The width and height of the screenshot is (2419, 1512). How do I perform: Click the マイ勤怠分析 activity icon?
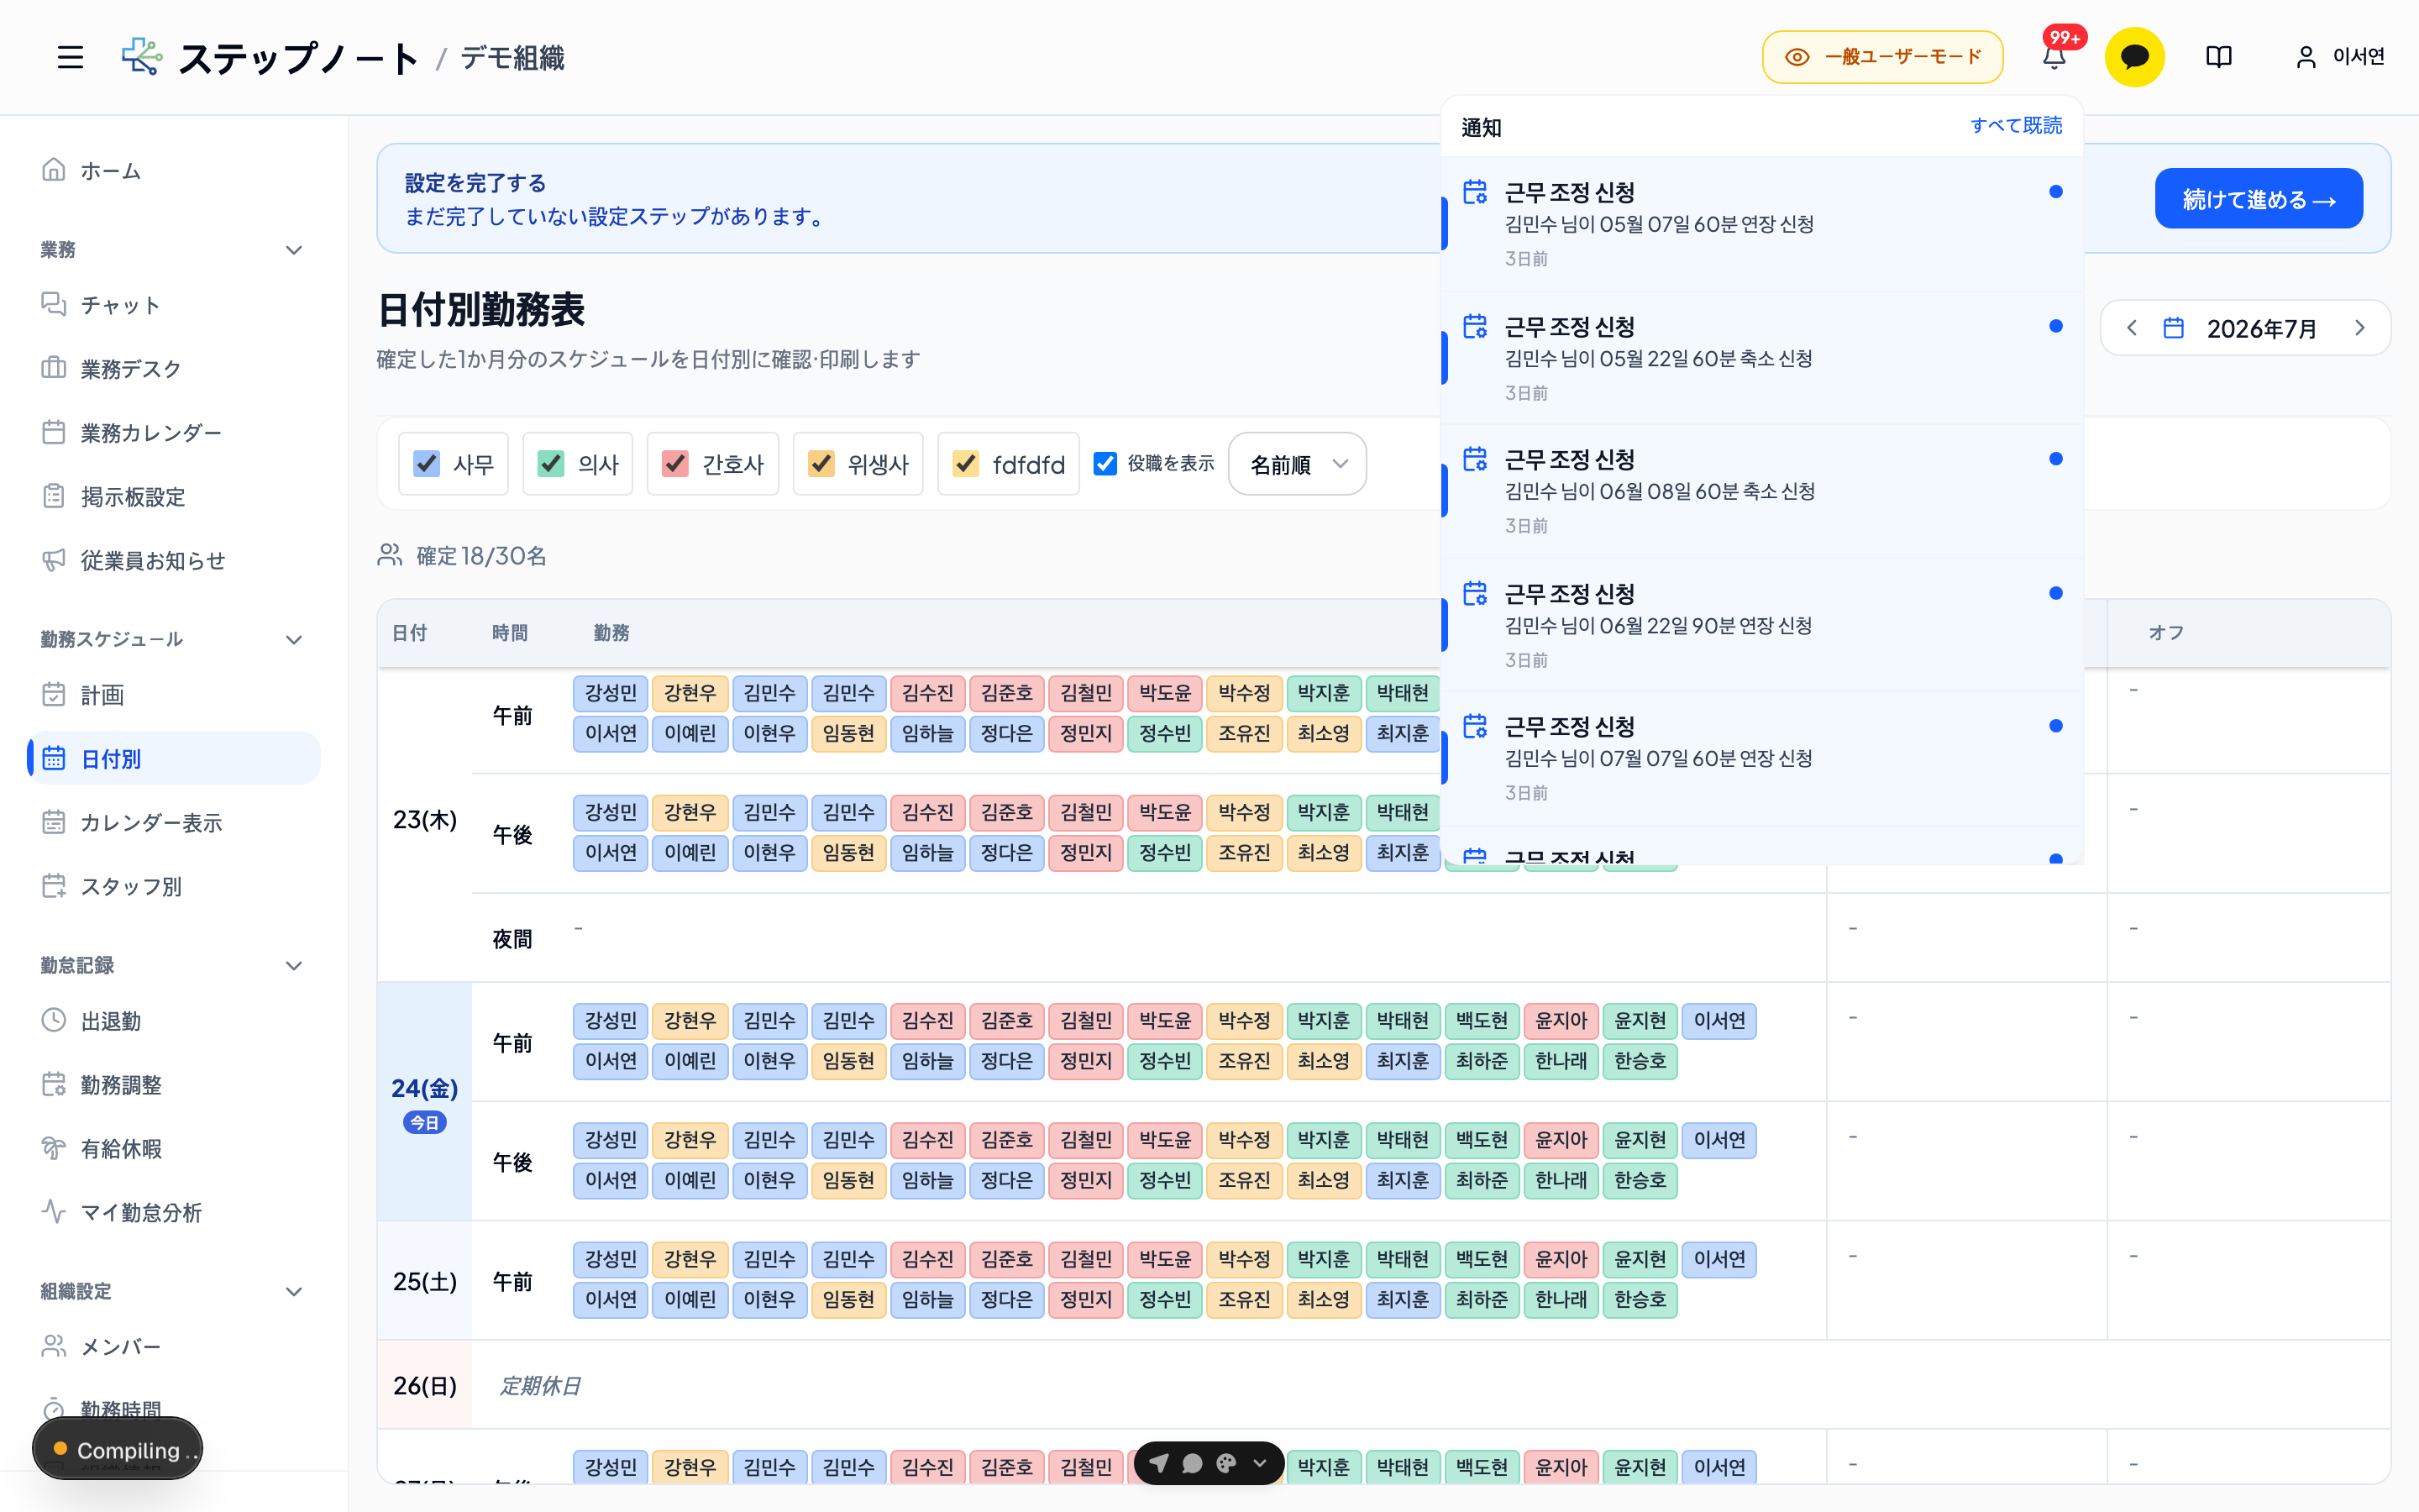click(x=54, y=1212)
